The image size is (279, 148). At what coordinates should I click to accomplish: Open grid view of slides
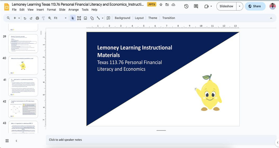tap(7, 141)
